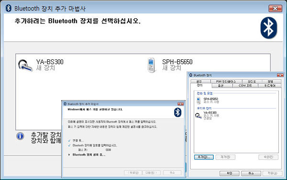This screenshot has width=287, height=180.
Task: Click the 오디오 장치 group header
Action: (x=204, y=108)
